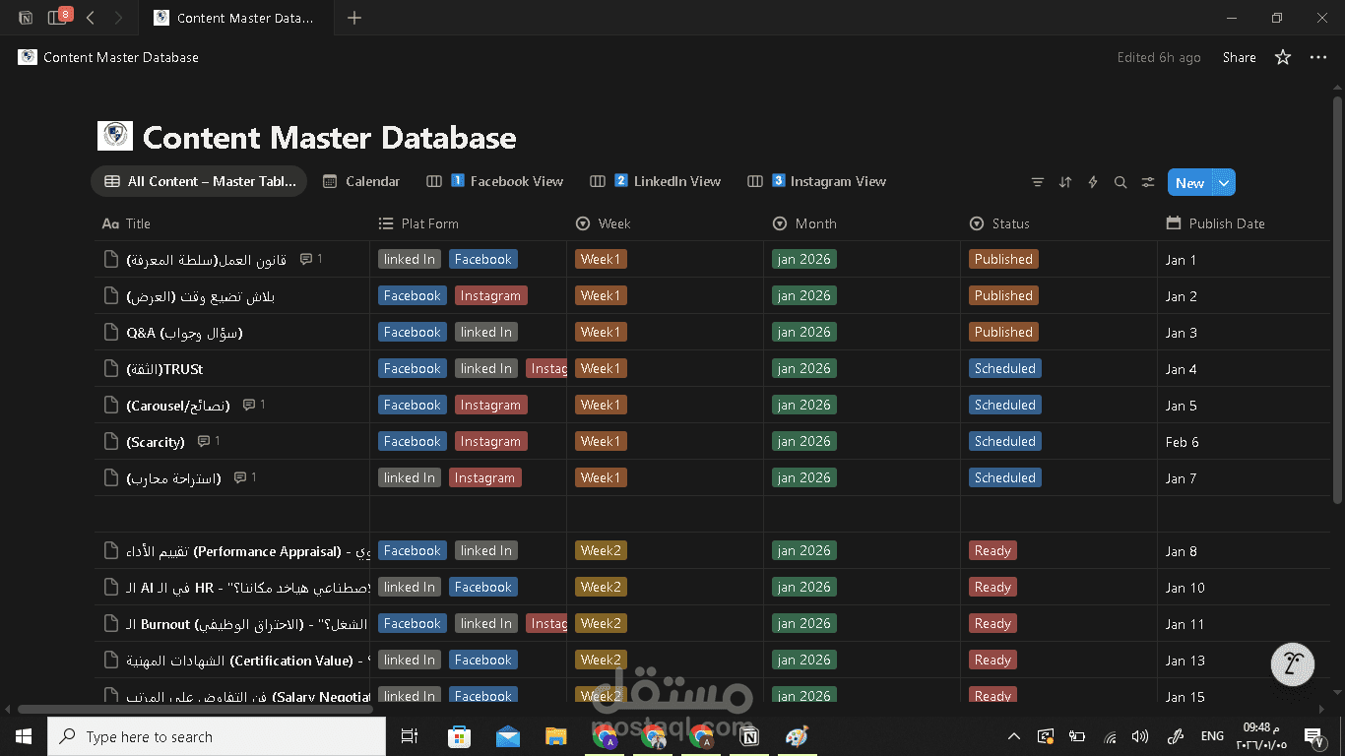
Task: Open Month column header menu
Action: 862,223
